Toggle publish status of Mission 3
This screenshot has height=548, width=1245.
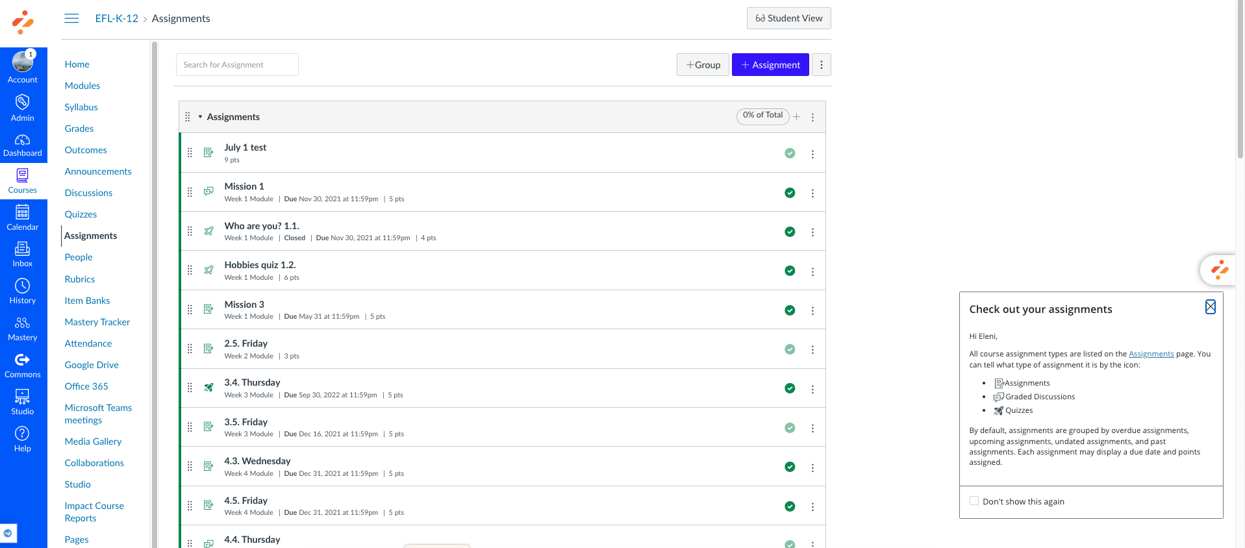[790, 310]
